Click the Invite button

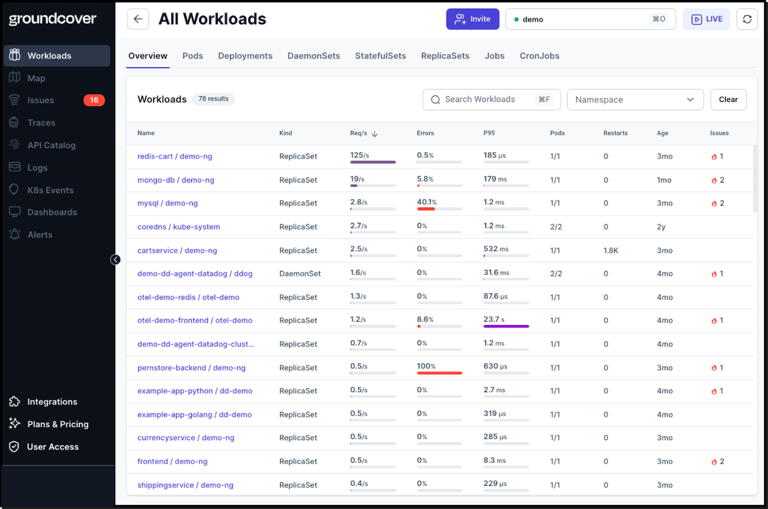(472, 19)
